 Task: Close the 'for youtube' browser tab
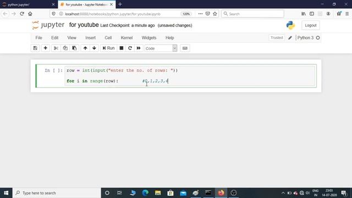tap(111, 4)
